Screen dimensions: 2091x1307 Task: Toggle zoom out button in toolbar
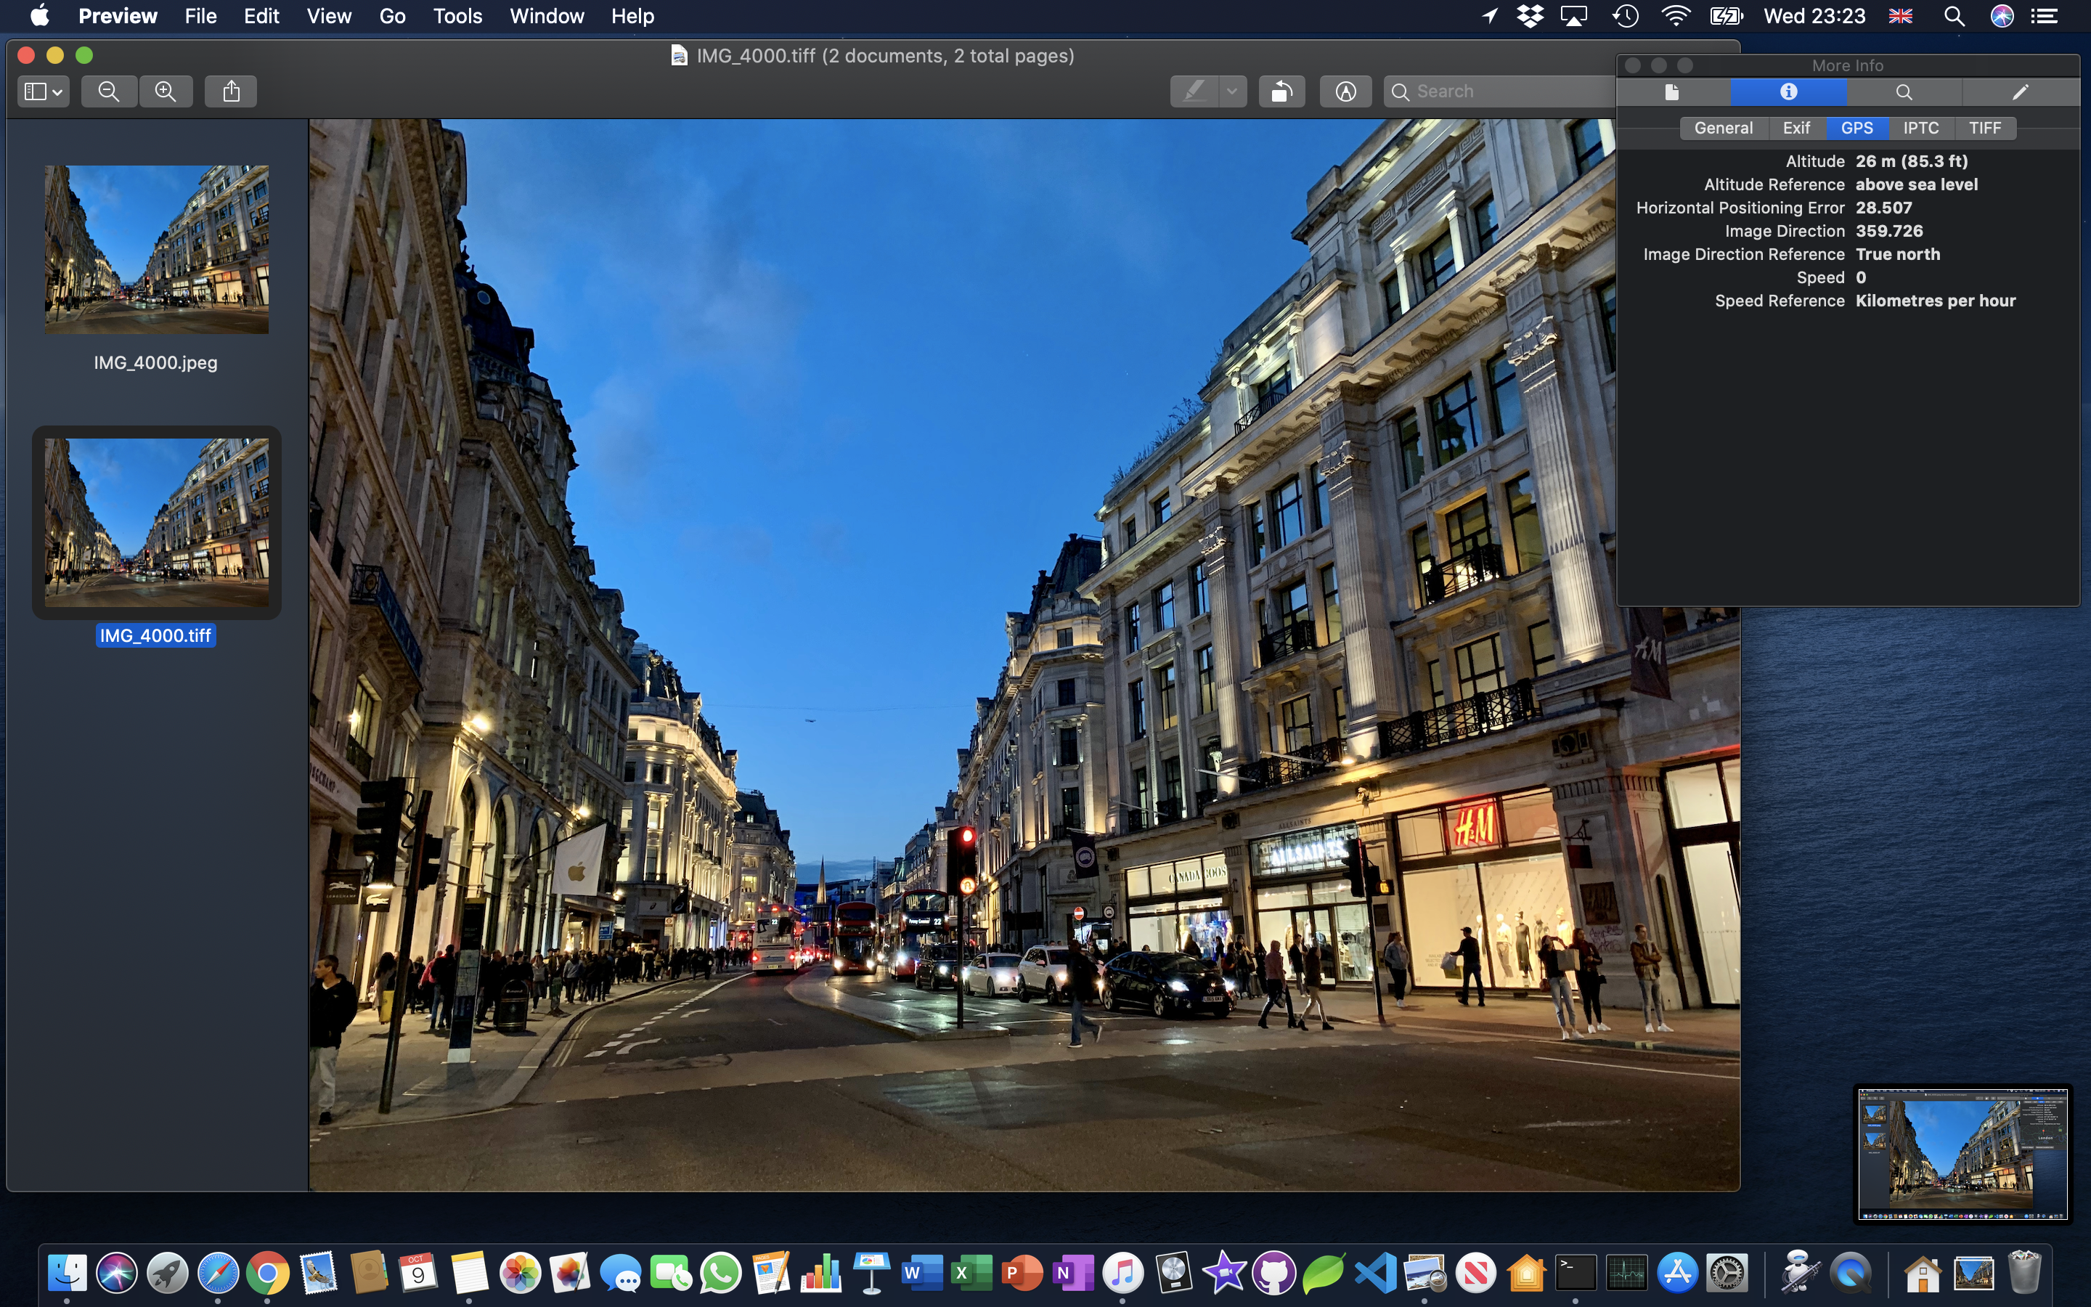pyautogui.click(x=108, y=91)
